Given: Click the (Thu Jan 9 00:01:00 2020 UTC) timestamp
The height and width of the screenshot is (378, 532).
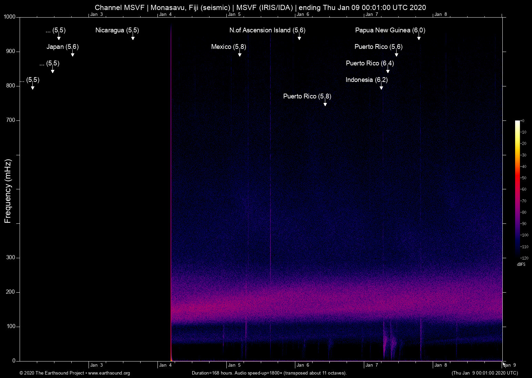Looking at the screenshot, I should click(485, 373).
